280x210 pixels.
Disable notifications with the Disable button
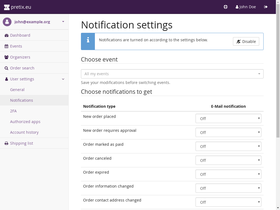click(x=246, y=42)
